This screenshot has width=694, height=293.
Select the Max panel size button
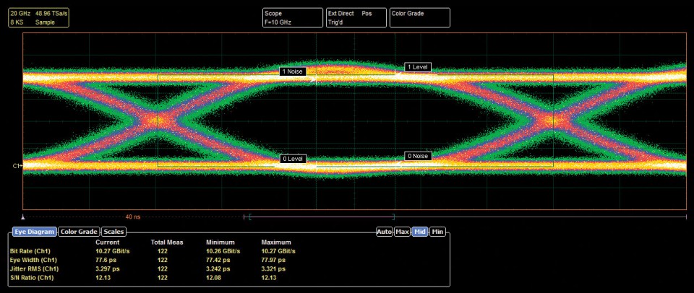tap(402, 232)
